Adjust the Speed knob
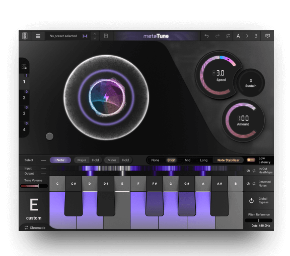 pos(219,75)
